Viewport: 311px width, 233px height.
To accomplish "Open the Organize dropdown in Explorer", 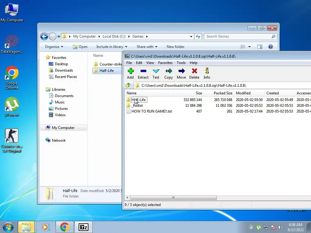I will click(54, 47).
